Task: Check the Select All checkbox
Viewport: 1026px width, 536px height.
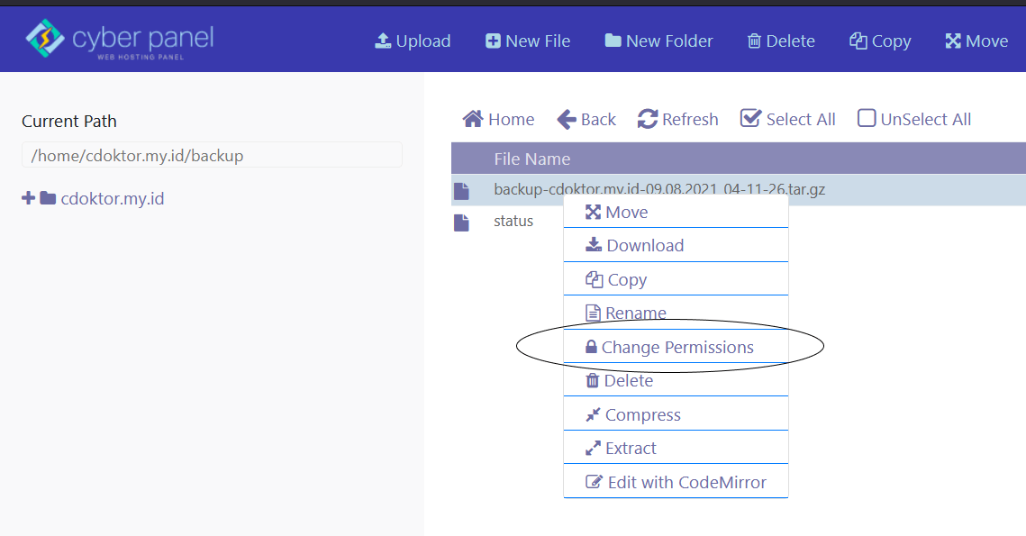Action: [750, 119]
